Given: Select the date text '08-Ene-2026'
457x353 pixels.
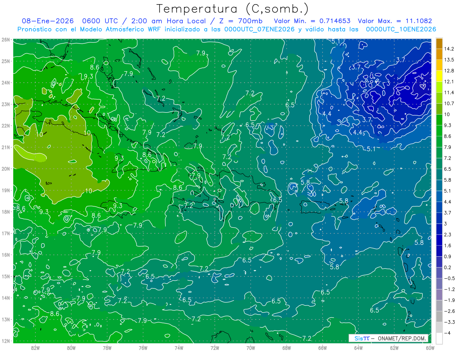Looking at the screenshot, I should coord(47,21).
